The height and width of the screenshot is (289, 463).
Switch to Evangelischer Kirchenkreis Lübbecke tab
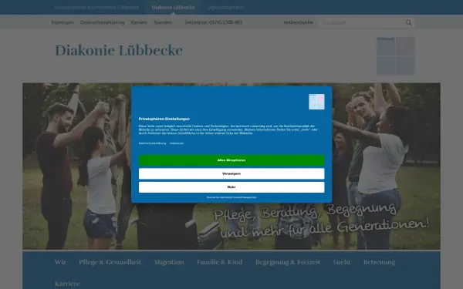click(x=96, y=8)
